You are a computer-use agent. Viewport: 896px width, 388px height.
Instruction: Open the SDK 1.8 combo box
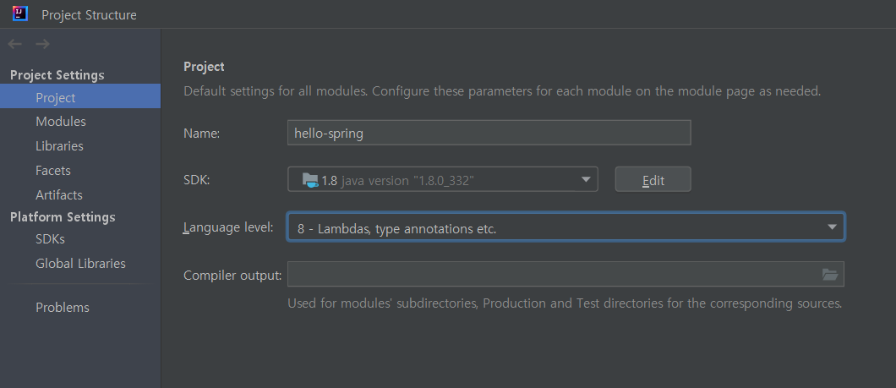point(443,179)
